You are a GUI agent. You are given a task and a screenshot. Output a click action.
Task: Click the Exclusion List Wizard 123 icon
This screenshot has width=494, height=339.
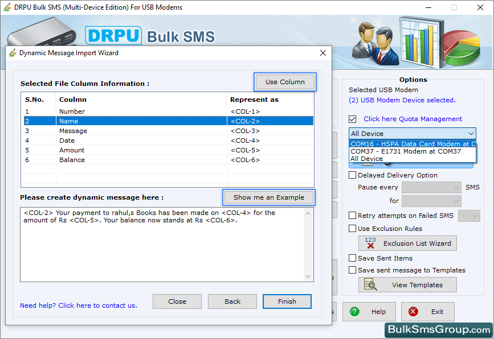(370, 243)
